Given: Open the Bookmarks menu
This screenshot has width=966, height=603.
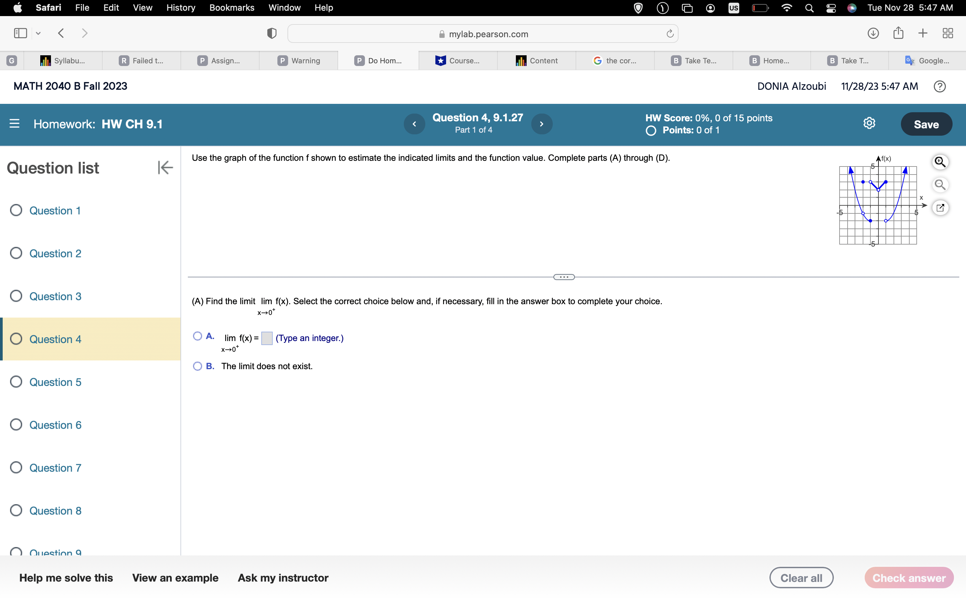Looking at the screenshot, I should (x=232, y=8).
